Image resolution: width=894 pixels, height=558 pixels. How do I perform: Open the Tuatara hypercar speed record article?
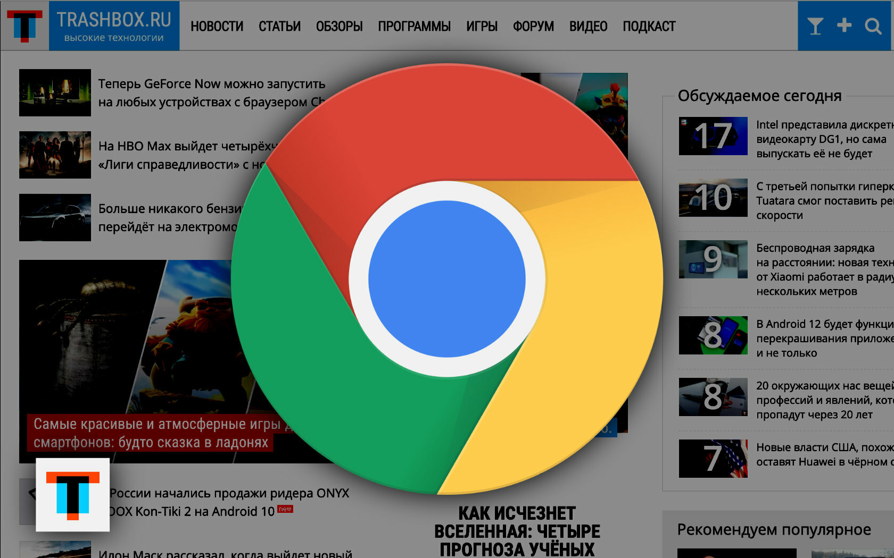825,201
